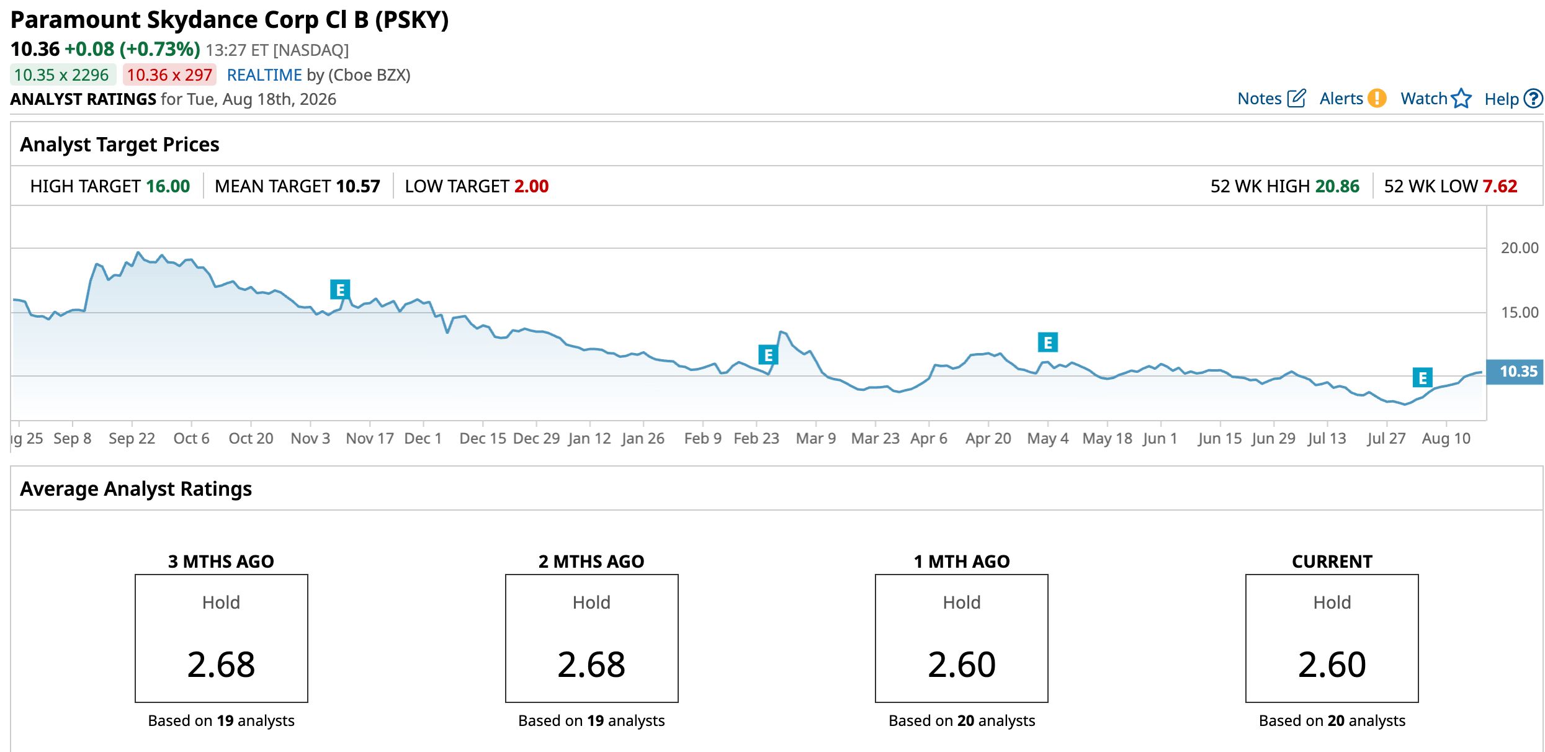The image size is (1545, 752).
Task: Click the blue 10.35 current price flag
Action: (1515, 372)
